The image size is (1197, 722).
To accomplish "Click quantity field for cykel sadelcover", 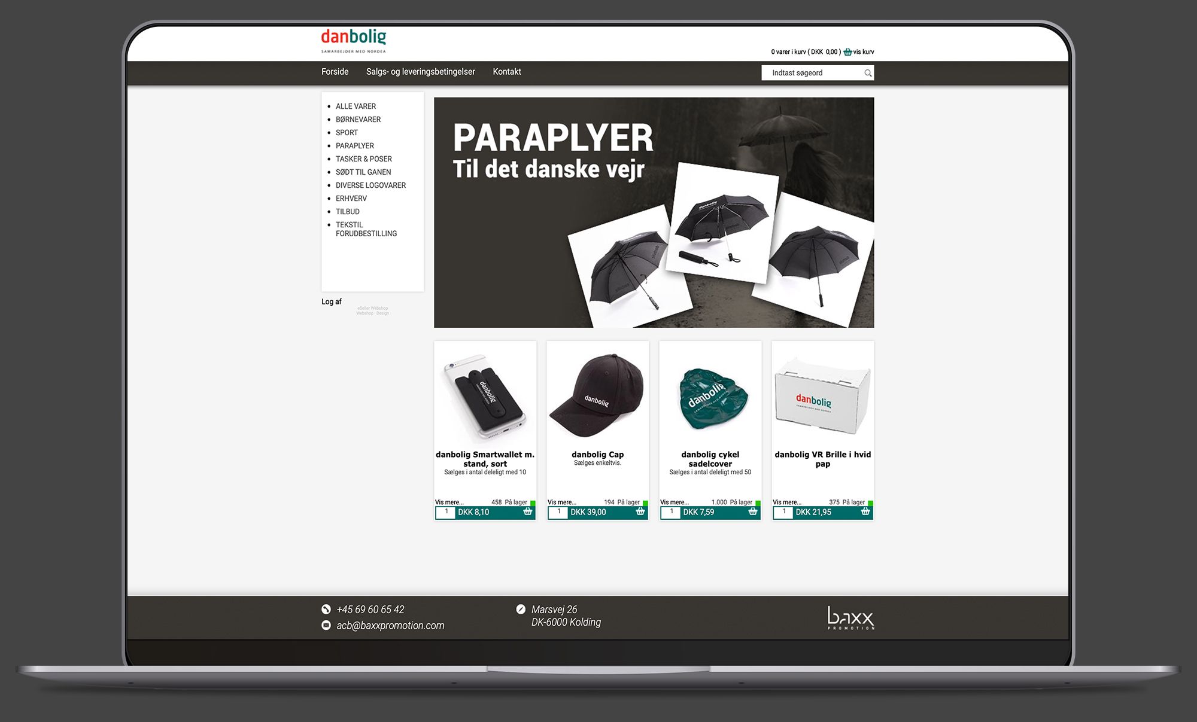I will click(x=671, y=512).
